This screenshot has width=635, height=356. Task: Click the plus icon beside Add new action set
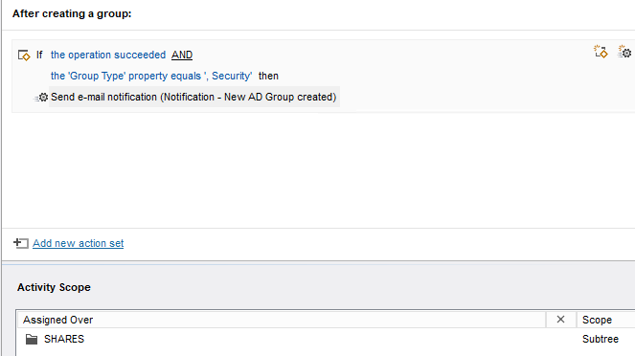pos(21,243)
